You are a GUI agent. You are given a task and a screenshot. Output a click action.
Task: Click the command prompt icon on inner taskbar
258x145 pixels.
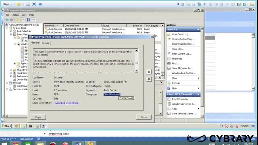coord(30,126)
